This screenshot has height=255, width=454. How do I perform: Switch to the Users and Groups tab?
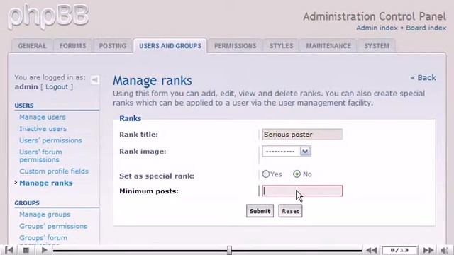pos(170,46)
